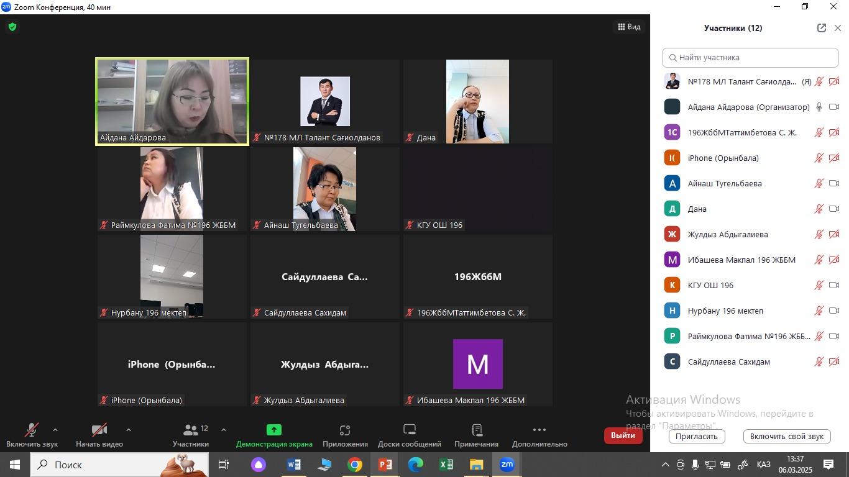
Task: Select Айдана Айдарова (Организатор) in participant list
Action: tap(748, 107)
